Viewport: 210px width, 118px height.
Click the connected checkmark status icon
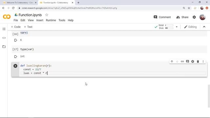[156, 27]
